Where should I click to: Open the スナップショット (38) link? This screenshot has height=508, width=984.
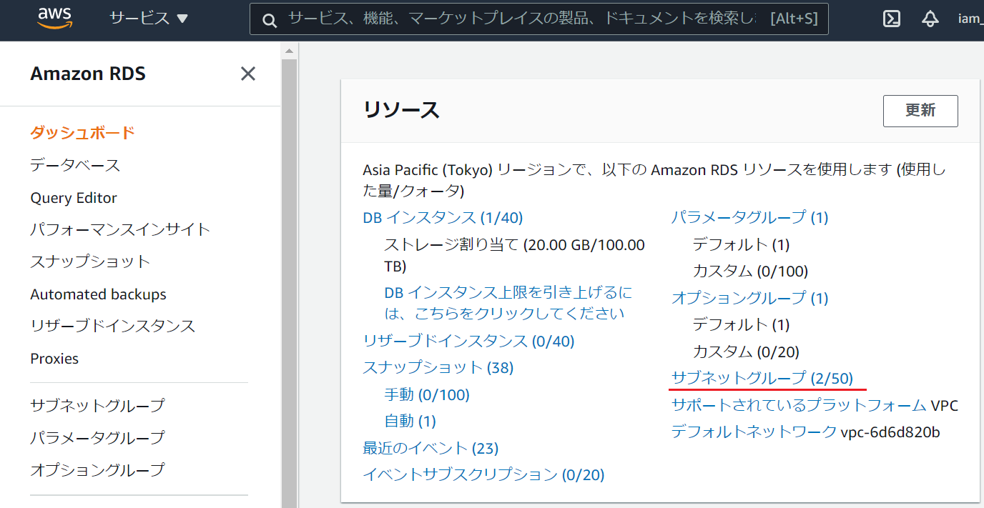(x=438, y=367)
